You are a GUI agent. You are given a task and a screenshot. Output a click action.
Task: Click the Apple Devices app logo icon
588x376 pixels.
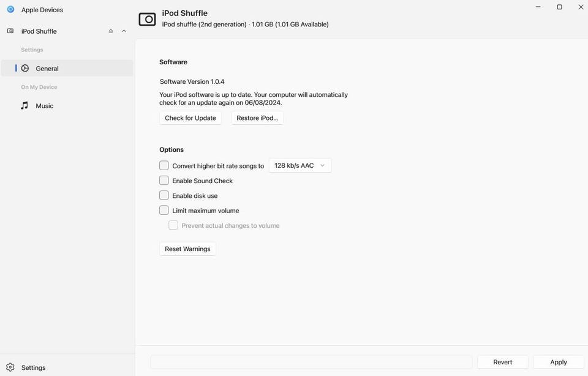pyautogui.click(x=10, y=9)
